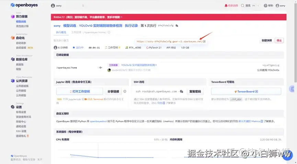Viewport: 297px width, 164px height.
Task: Click the 执行记录 breadcrumb link
Action: [131, 26]
